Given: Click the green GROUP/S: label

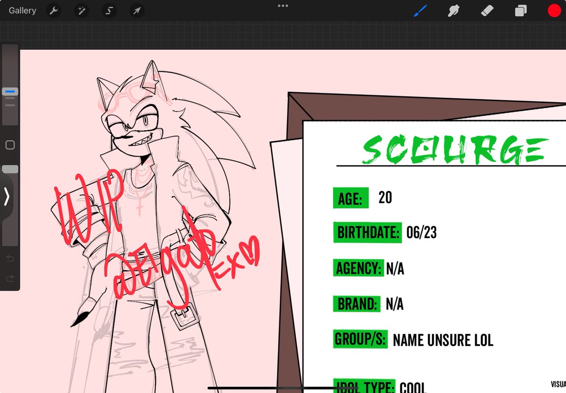Looking at the screenshot, I should click(361, 339).
